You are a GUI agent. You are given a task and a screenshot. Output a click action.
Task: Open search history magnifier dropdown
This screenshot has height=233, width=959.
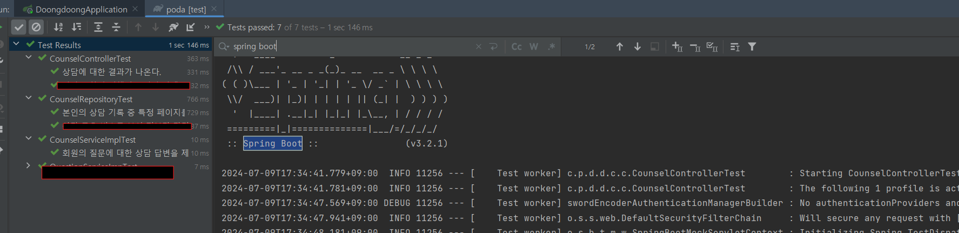click(224, 46)
